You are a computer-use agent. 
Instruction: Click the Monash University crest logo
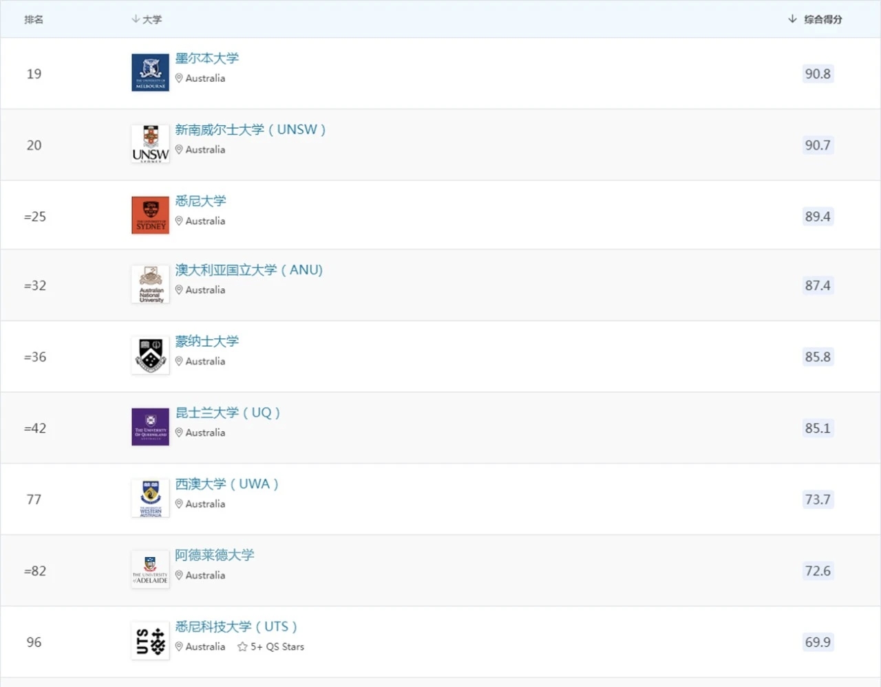(149, 355)
